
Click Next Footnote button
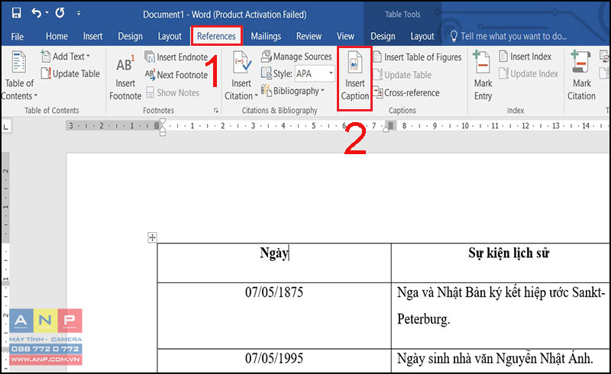(x=176, y=75)
